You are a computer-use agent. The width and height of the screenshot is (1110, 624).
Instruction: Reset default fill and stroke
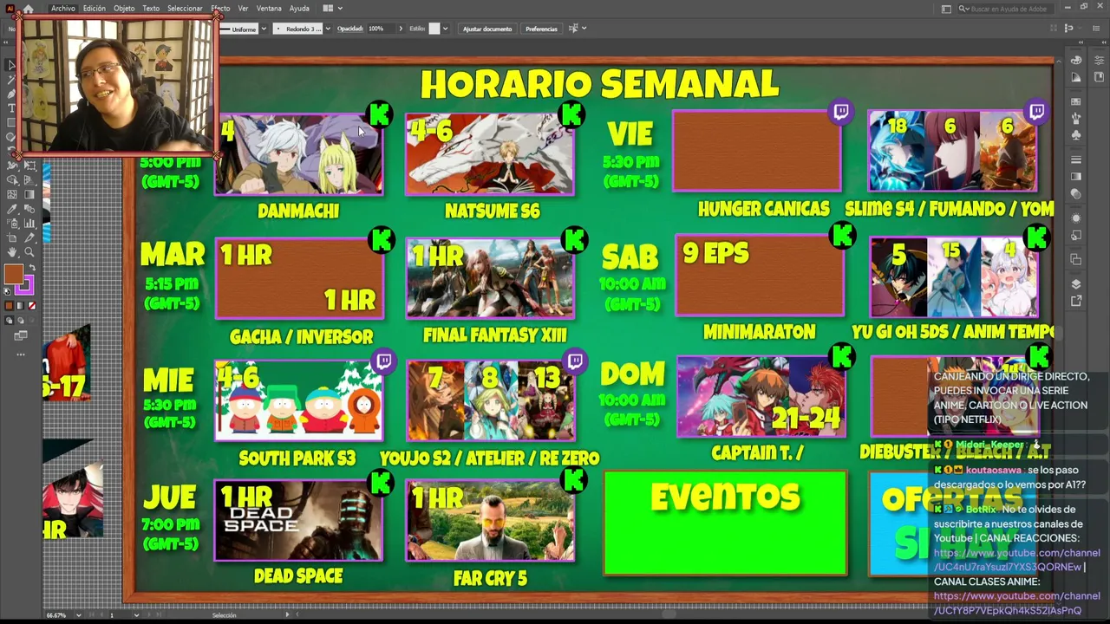(x=8, y=291)
